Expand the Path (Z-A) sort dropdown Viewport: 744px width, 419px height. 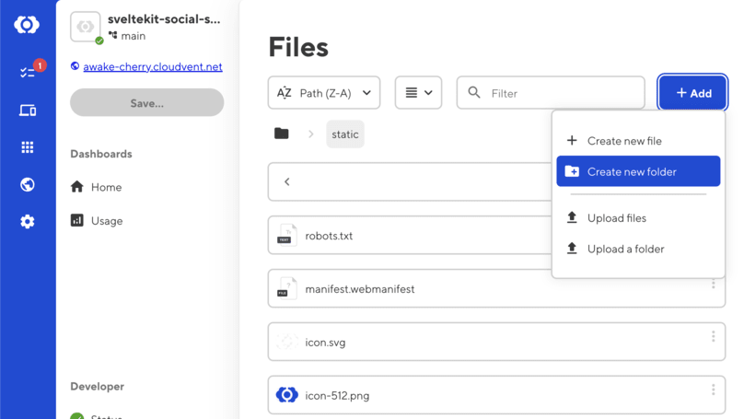click(324, 93)
